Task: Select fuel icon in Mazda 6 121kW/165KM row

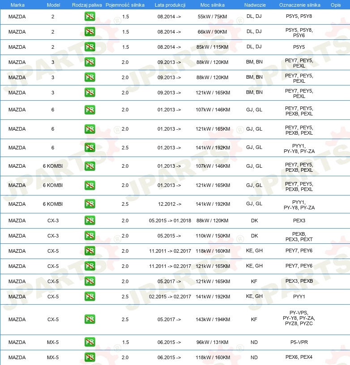Action: pos(90,129)
